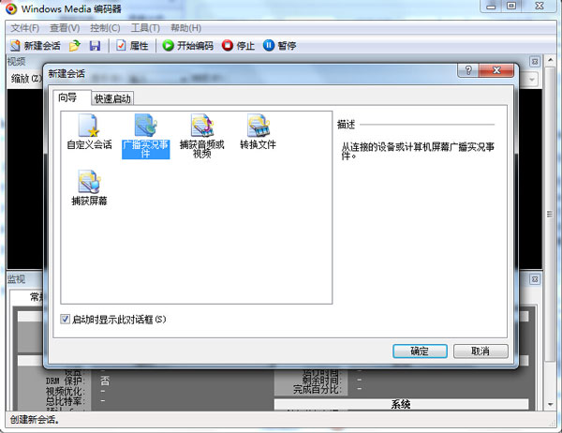Select the 广播实况事件 wizard icon

tap(145, 126)
